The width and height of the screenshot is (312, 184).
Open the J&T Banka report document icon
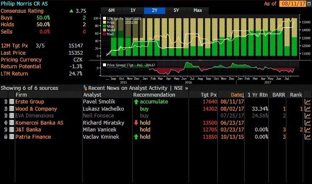click(12, 129)
